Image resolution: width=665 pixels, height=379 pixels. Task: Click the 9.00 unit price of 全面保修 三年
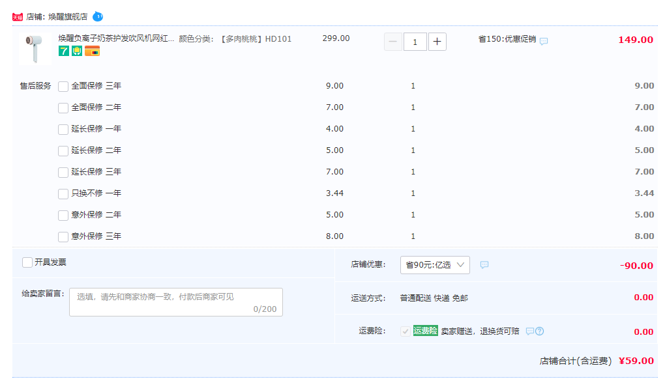click(334, 85)
